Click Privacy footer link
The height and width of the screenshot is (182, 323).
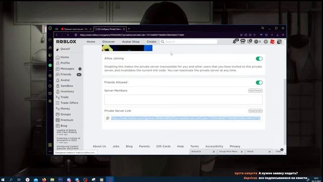point(235,146)
